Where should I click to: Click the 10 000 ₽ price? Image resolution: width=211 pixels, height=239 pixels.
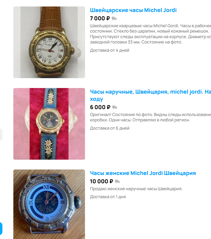[x=102, y=181]
